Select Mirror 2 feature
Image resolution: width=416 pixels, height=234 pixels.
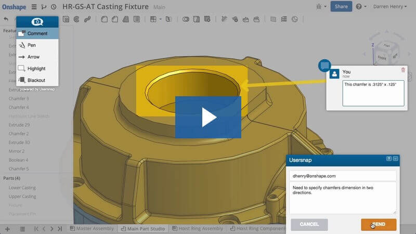tap(17, 151)
